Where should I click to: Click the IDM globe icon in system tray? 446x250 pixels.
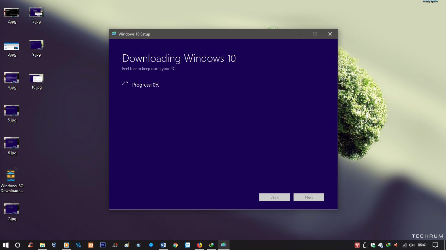coord(389,245)
